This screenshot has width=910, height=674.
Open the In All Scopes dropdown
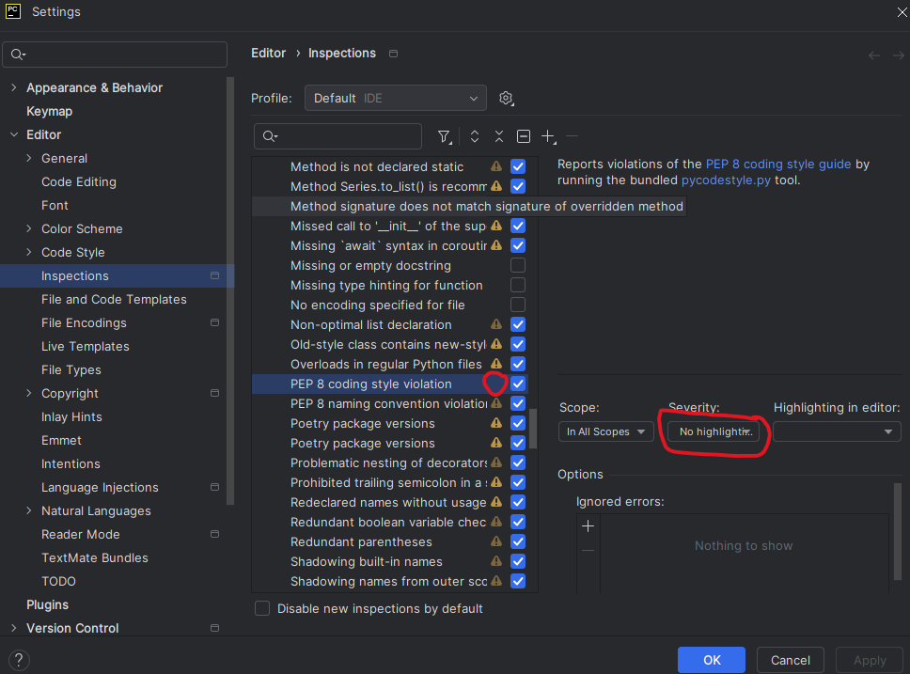(x=606, y=431)
